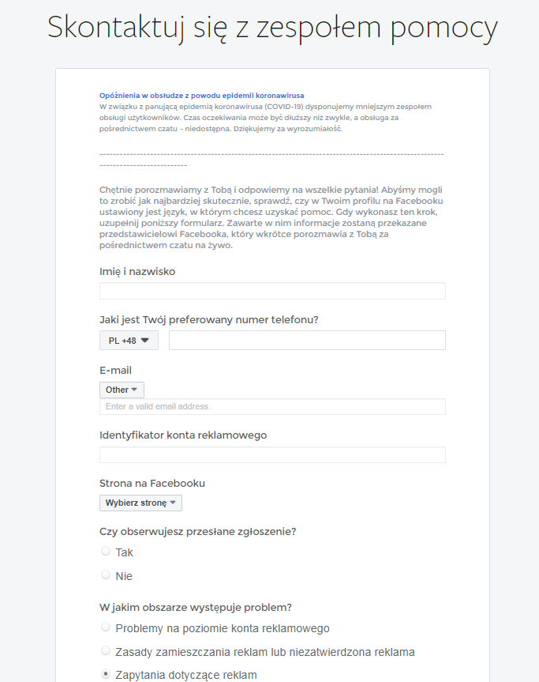Screen dimensions: 539x682
Task: Click the caret beside Wybierz stronę
Action: (173, 503)
